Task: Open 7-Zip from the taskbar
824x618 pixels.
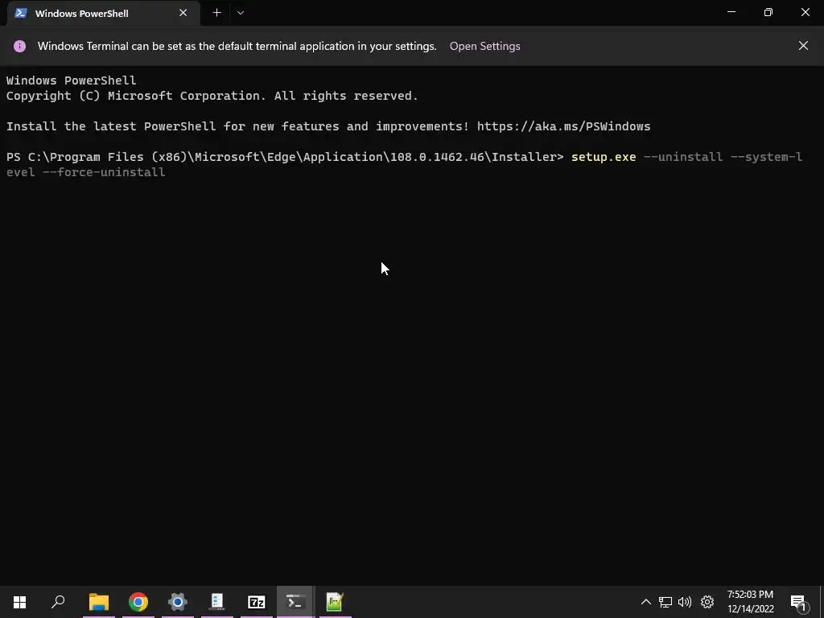Action: (257, 602)
